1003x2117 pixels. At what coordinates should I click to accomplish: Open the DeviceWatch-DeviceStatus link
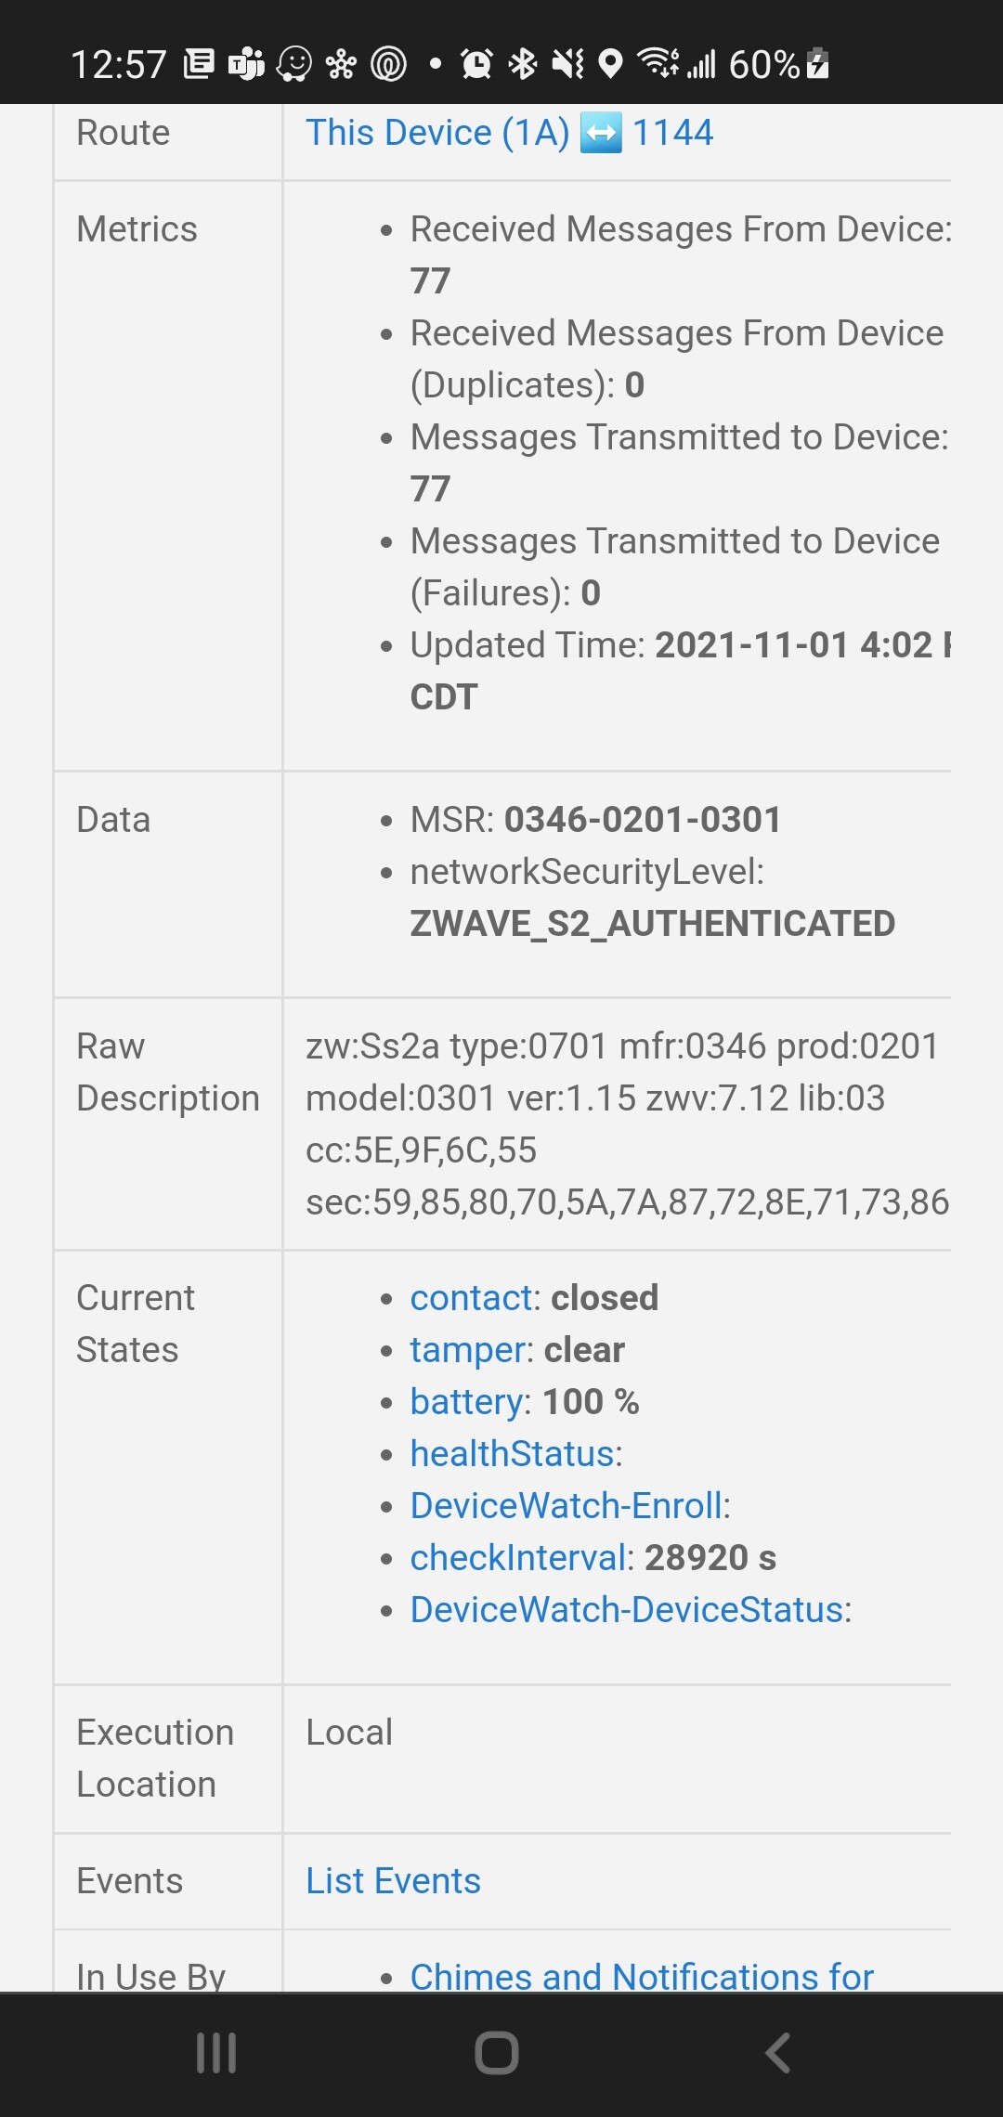(627, 1610)
